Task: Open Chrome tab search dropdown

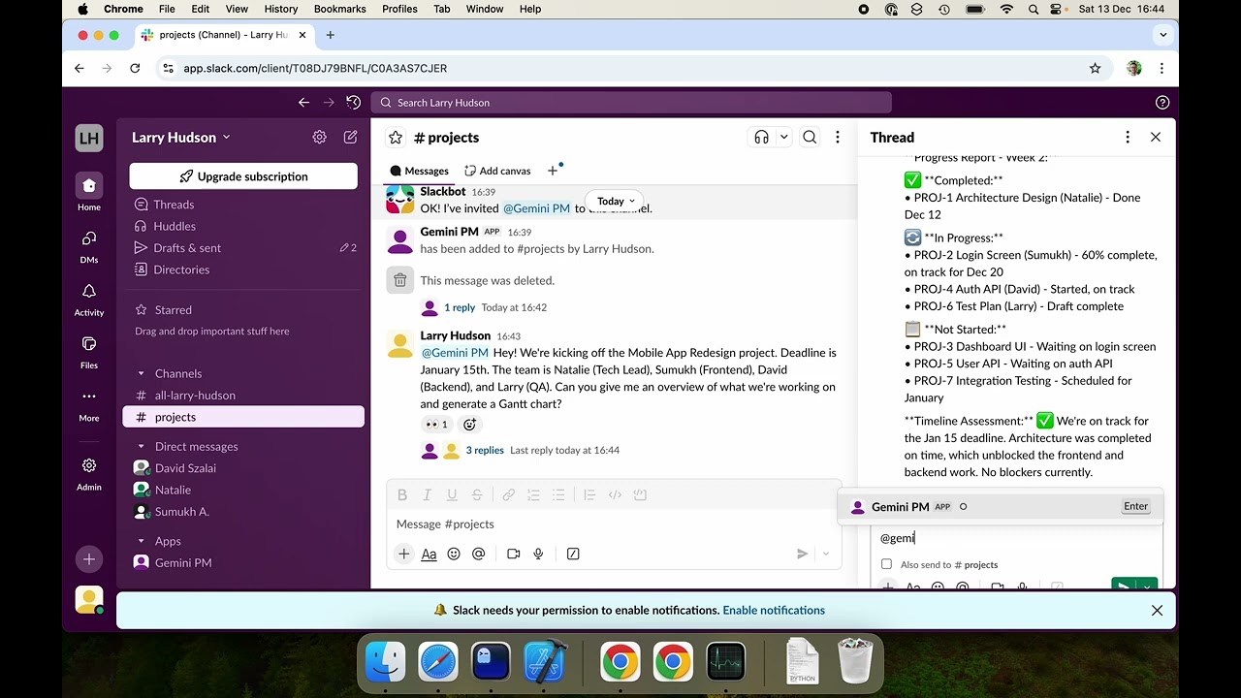Action: click(x=1163, y=35)
